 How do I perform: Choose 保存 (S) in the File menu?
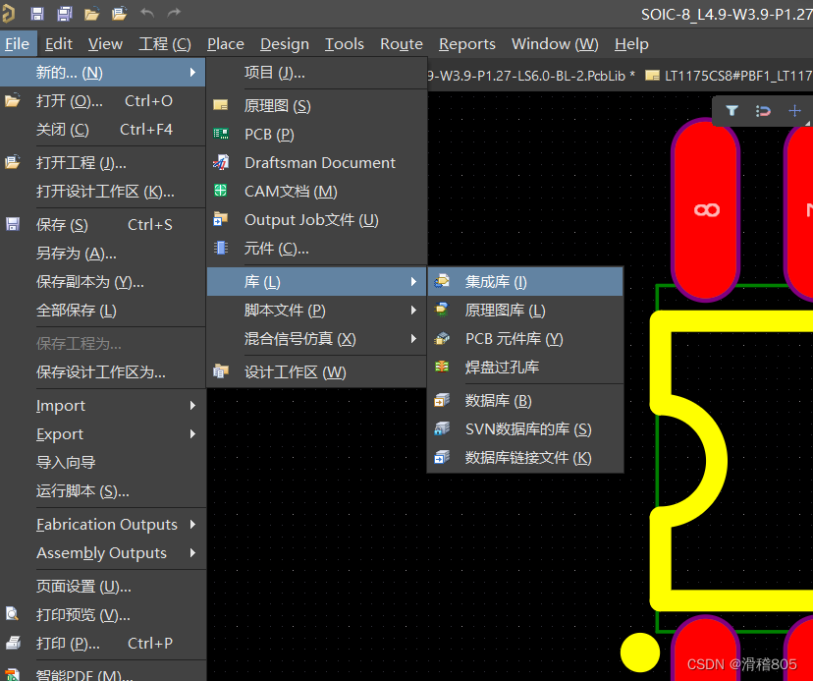click(x=103, y=225)
